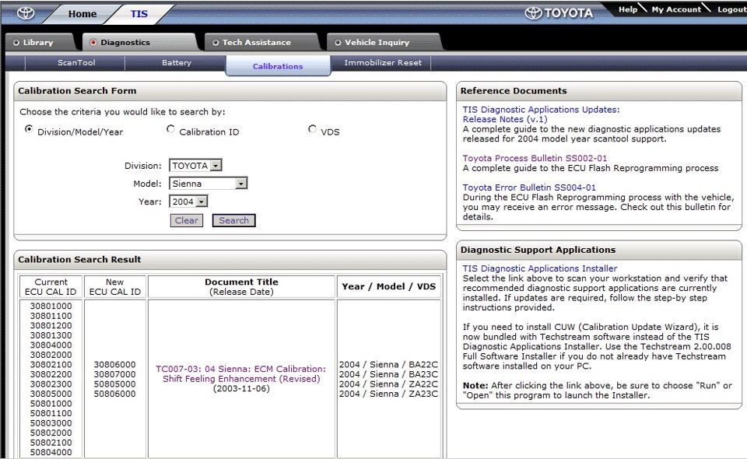Click current calibration ID 30801300
747x459 pixels.
coord(51,335)
